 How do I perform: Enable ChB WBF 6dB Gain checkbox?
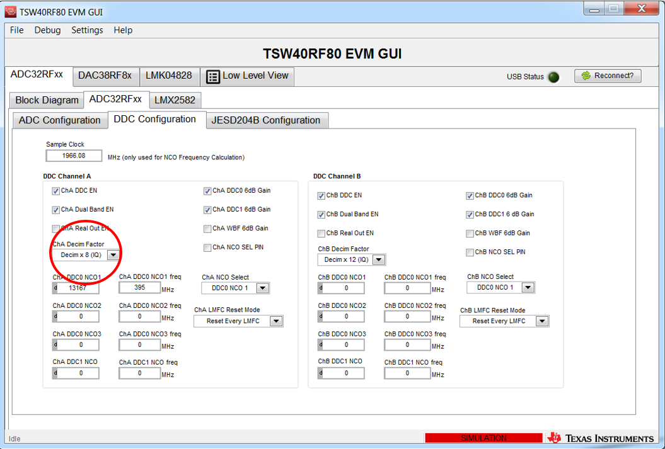(x=470, y=234)
